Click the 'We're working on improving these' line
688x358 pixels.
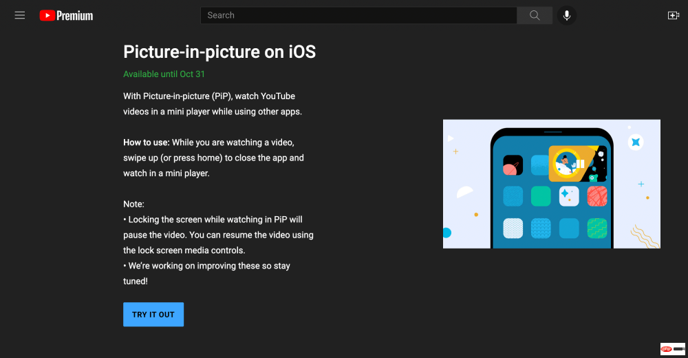point(206,266)
